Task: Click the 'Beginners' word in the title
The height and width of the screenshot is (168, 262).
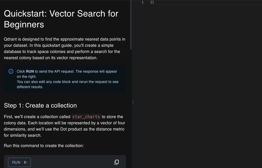Action: 24,25
